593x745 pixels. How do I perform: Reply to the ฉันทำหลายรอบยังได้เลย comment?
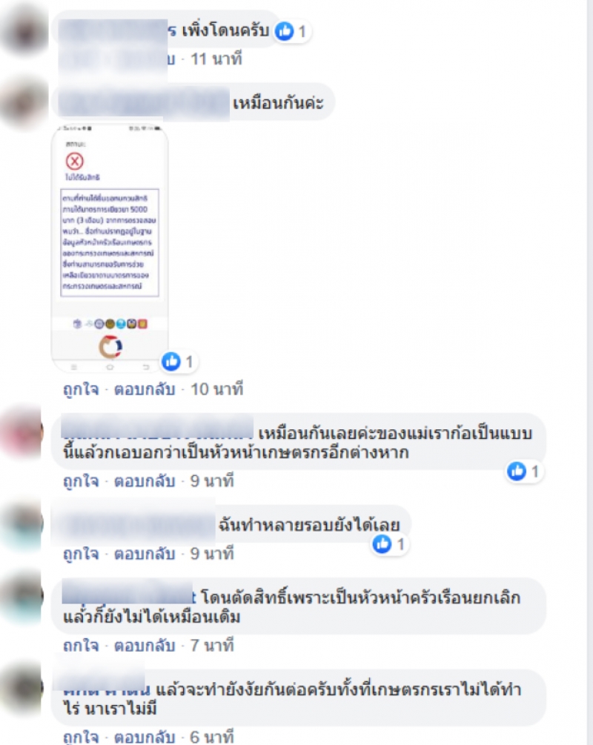[145, 554]
